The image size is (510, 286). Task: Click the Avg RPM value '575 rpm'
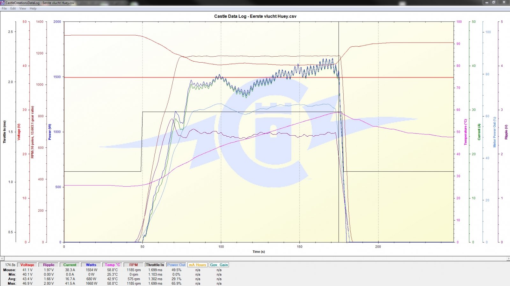(x=134, y=279)
